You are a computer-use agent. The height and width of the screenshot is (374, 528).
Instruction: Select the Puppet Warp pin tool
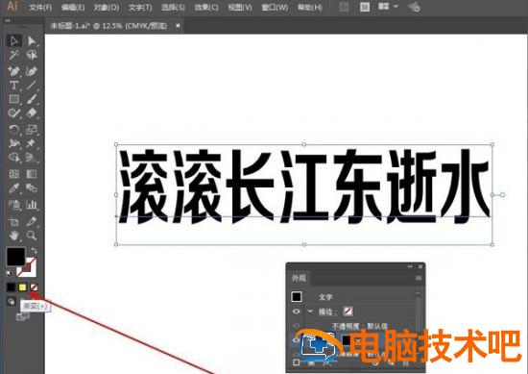(32, 143)
